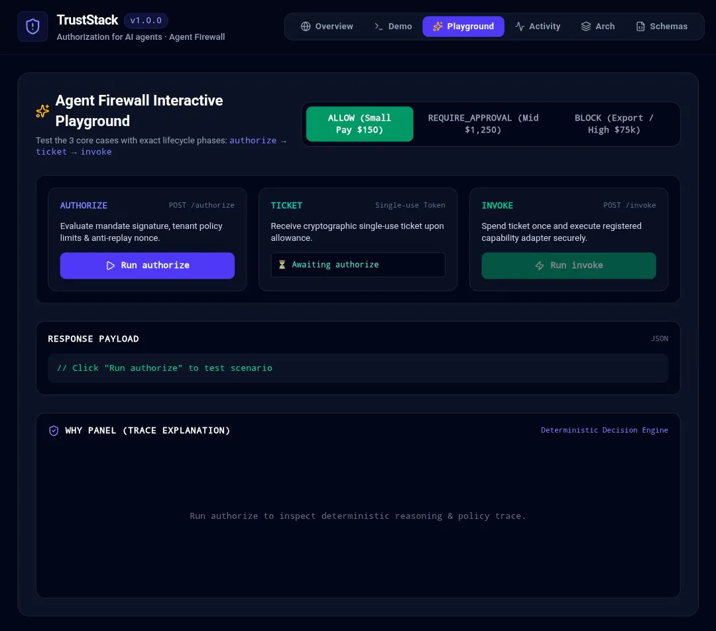Screen dimensions: 716x631
Task: Click 'Authorization for AI agents · Agent Firewall' subtitle
Action: tap(141, 37)
